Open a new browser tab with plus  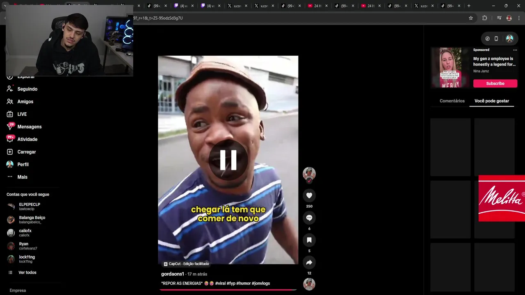pyautogui.click(x=469, y=6)
